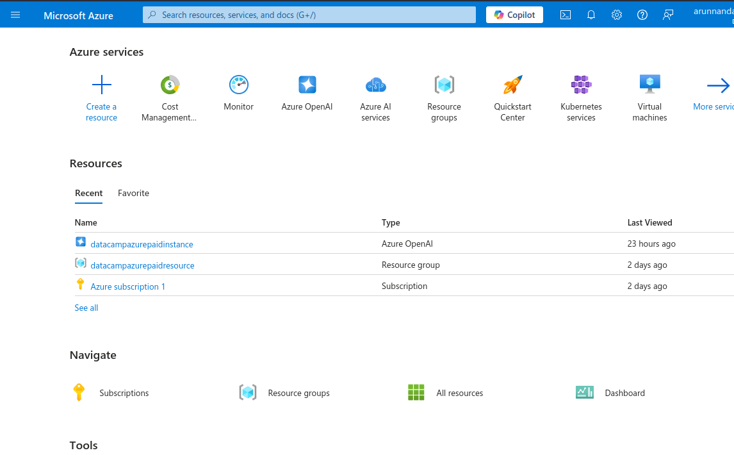The height and width of the screenshot is (455, 734).
Task: Launch Cloud Shell terminal icon
Action: tap(566, 15)
